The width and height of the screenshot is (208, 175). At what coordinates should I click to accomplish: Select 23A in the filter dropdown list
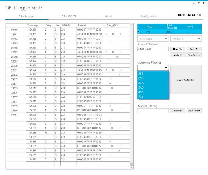coord(153,83)
